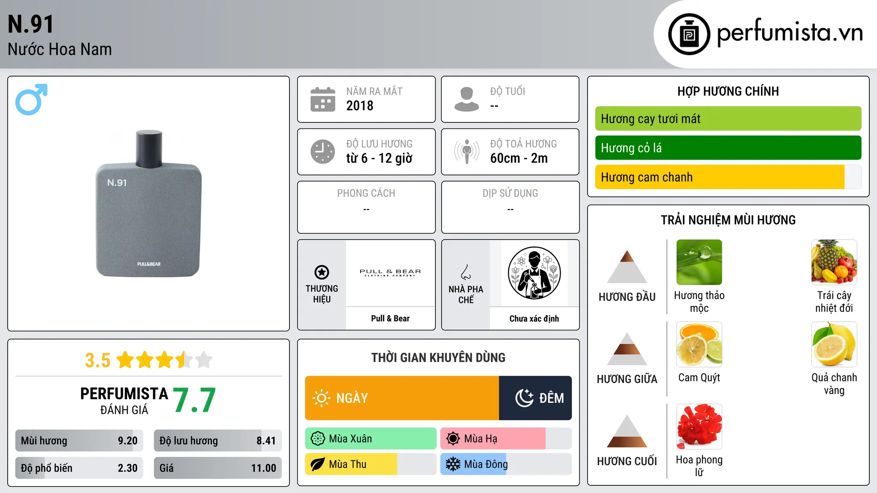Click the star rating icons next to 3.5

164,360
